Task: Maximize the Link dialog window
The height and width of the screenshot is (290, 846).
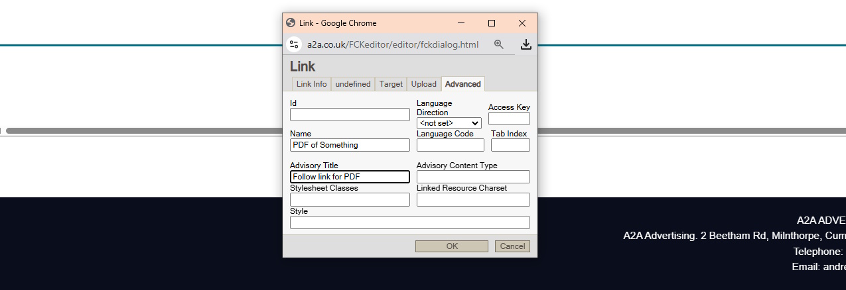Action: (492, 23)
